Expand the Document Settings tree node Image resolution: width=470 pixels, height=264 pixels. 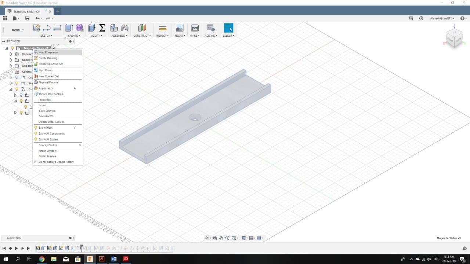pyautogui.click(x=11, y=54)
